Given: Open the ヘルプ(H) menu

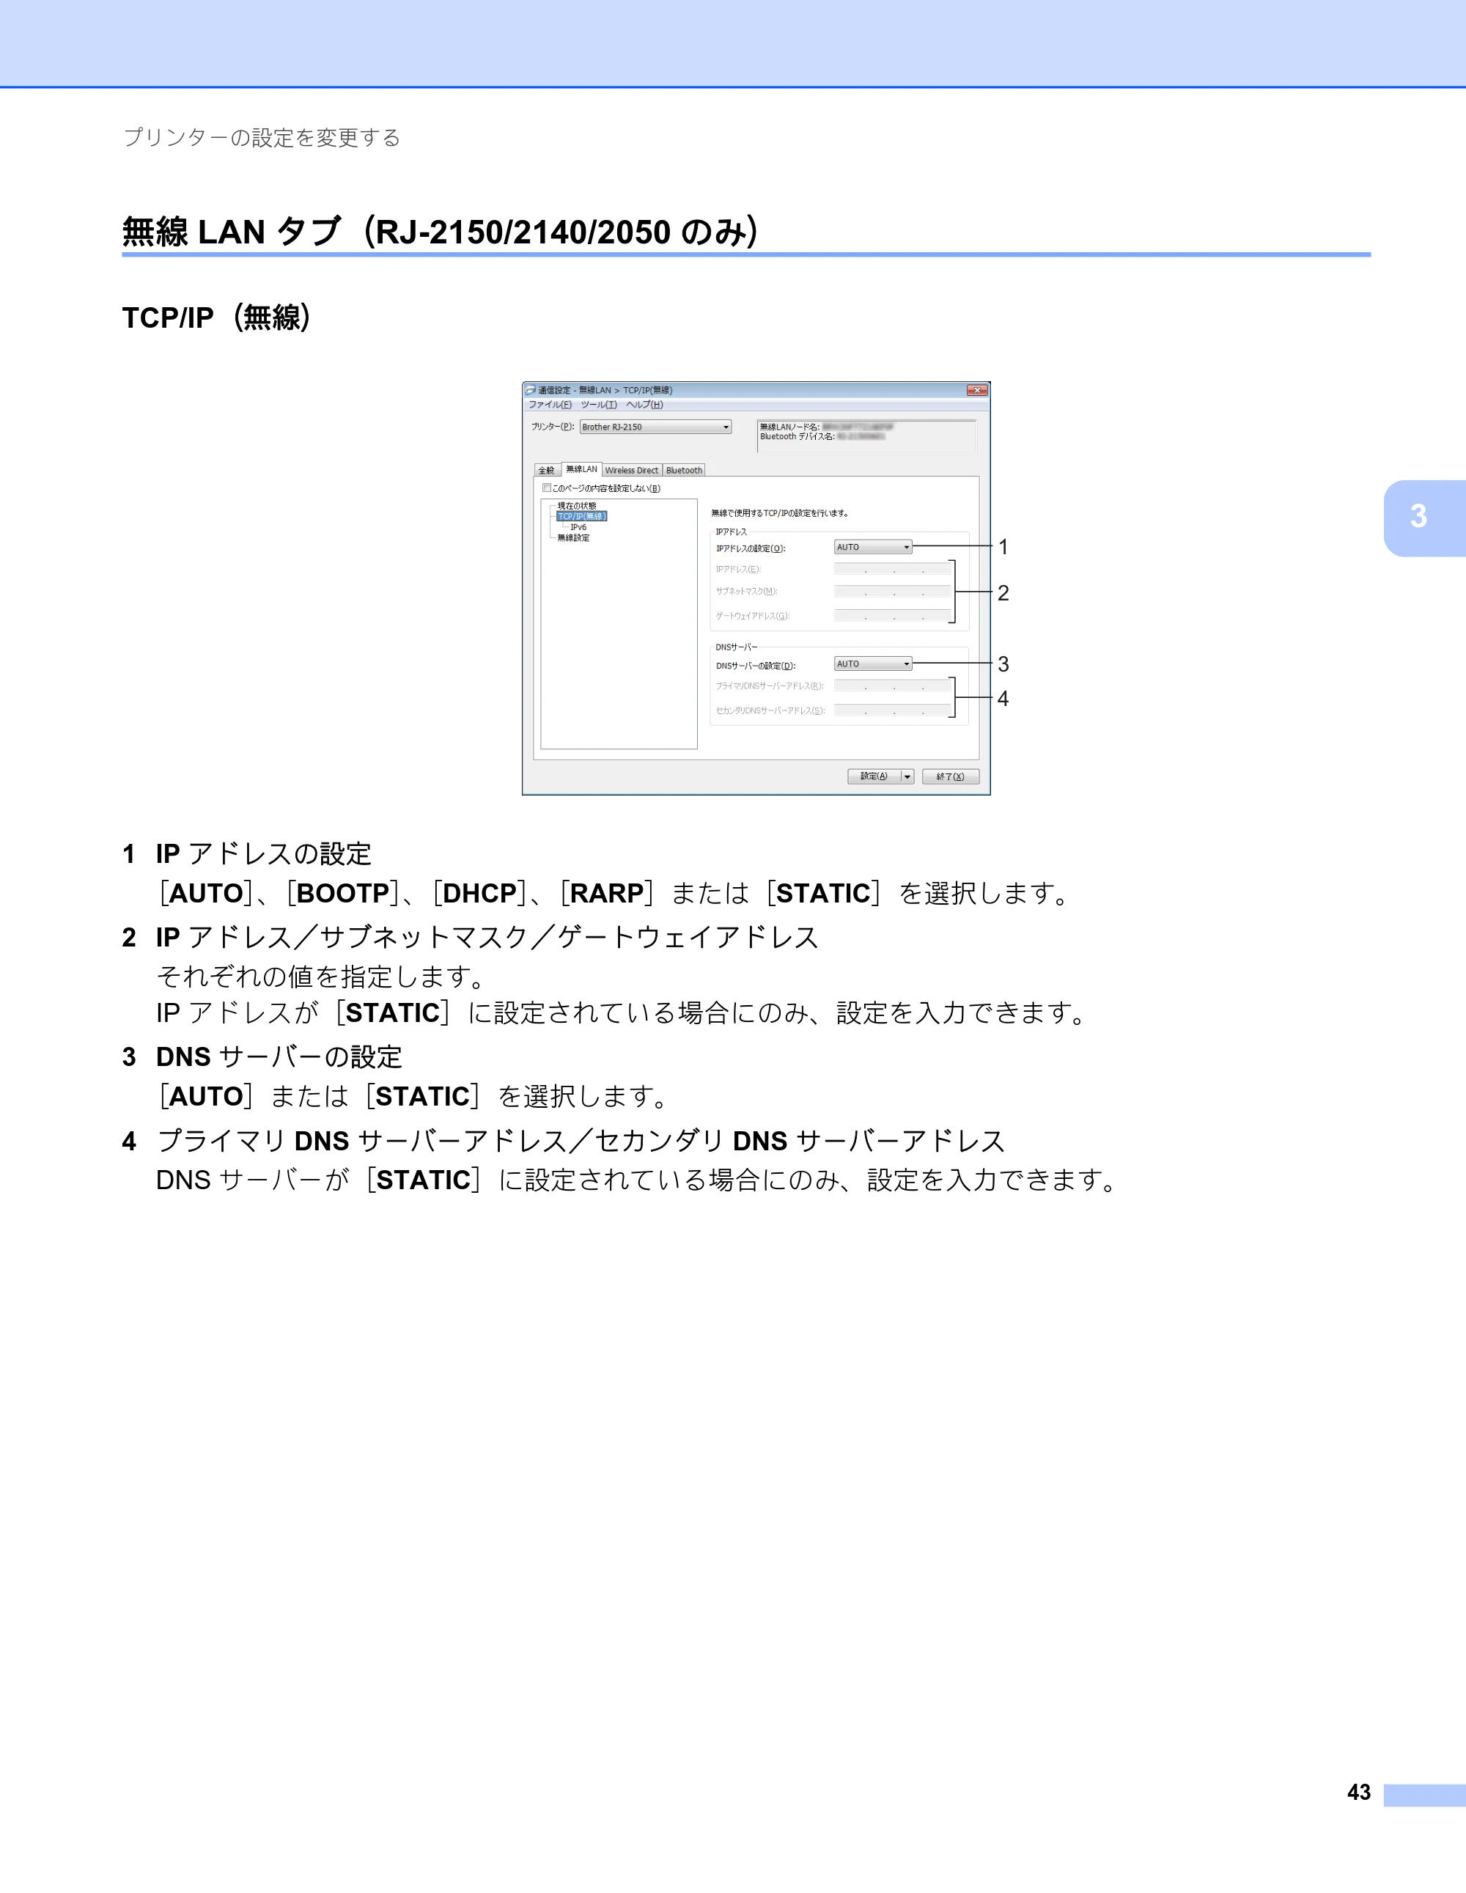Looking at the screenshot, I should pos(644,405).
